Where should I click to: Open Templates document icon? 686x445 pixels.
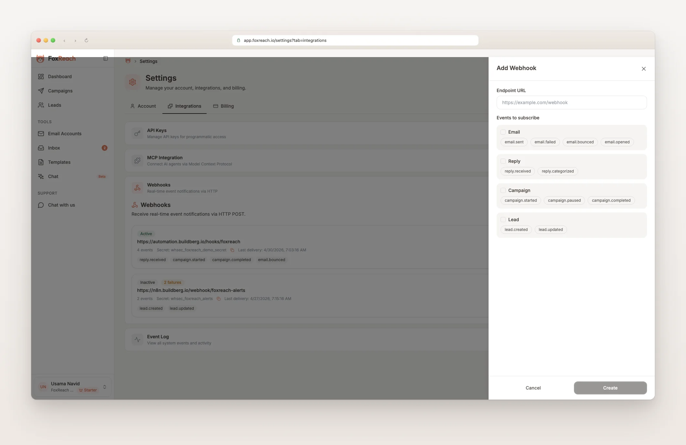[41, 162]
